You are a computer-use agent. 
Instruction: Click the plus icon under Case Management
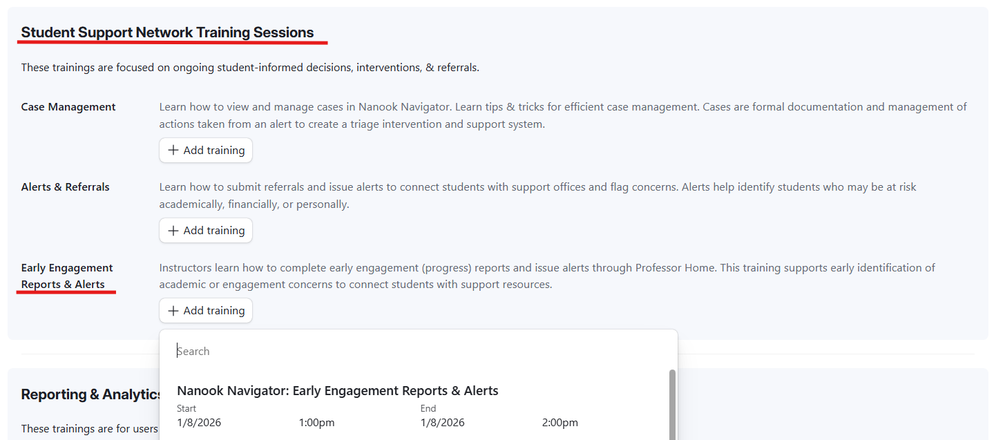173,151
